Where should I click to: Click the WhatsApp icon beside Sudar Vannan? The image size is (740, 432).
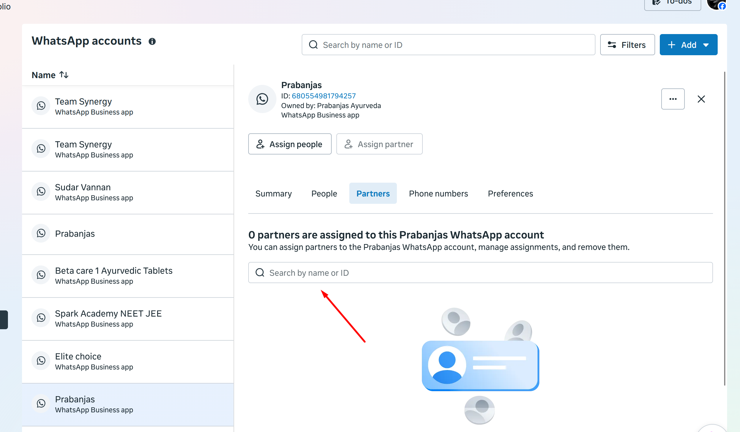point(41,191)
